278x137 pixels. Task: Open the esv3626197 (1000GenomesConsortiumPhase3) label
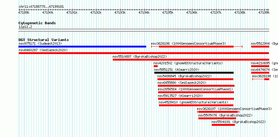(x=234, y=109)
